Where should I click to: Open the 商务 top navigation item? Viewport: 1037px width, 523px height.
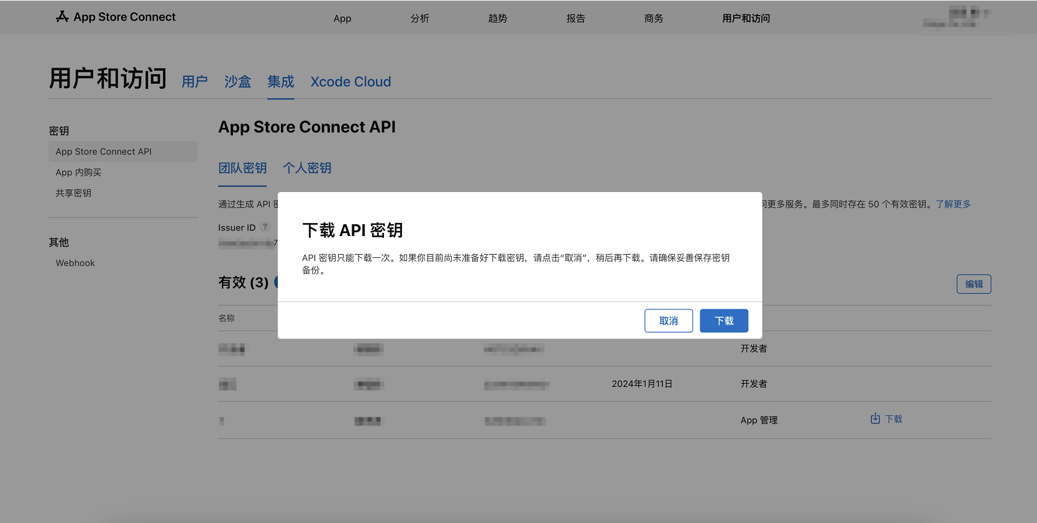[x=654, y=18]
